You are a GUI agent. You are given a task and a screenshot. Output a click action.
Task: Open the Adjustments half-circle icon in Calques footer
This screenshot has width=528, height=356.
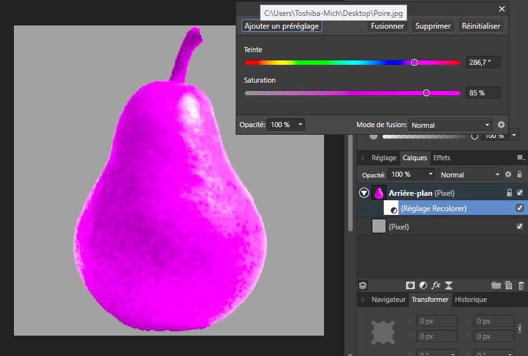pyautogui.click(x=423, y=285)
